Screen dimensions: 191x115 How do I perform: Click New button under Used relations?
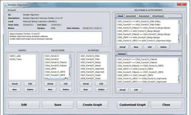[136, 47]
